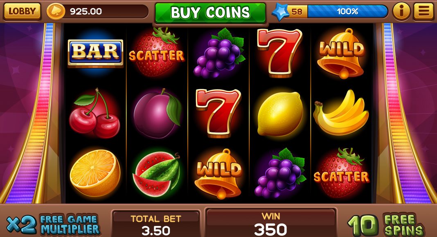Open the info button in top bar

coord(401,11)
